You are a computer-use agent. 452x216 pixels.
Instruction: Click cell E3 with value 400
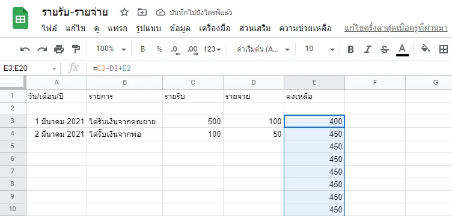point(314,121)
